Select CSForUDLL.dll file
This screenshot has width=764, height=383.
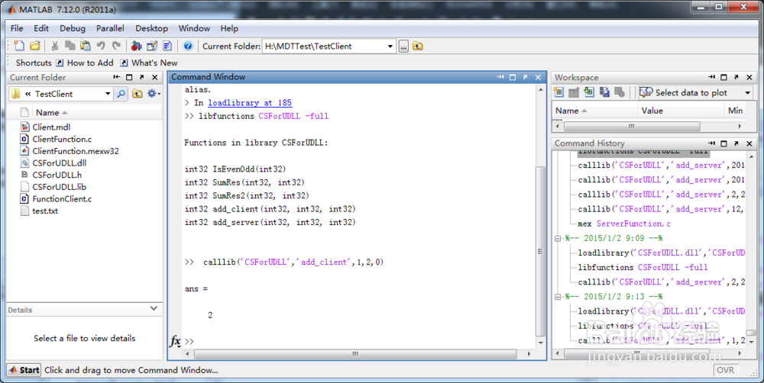pyautogui.click(x=53, y=163)
